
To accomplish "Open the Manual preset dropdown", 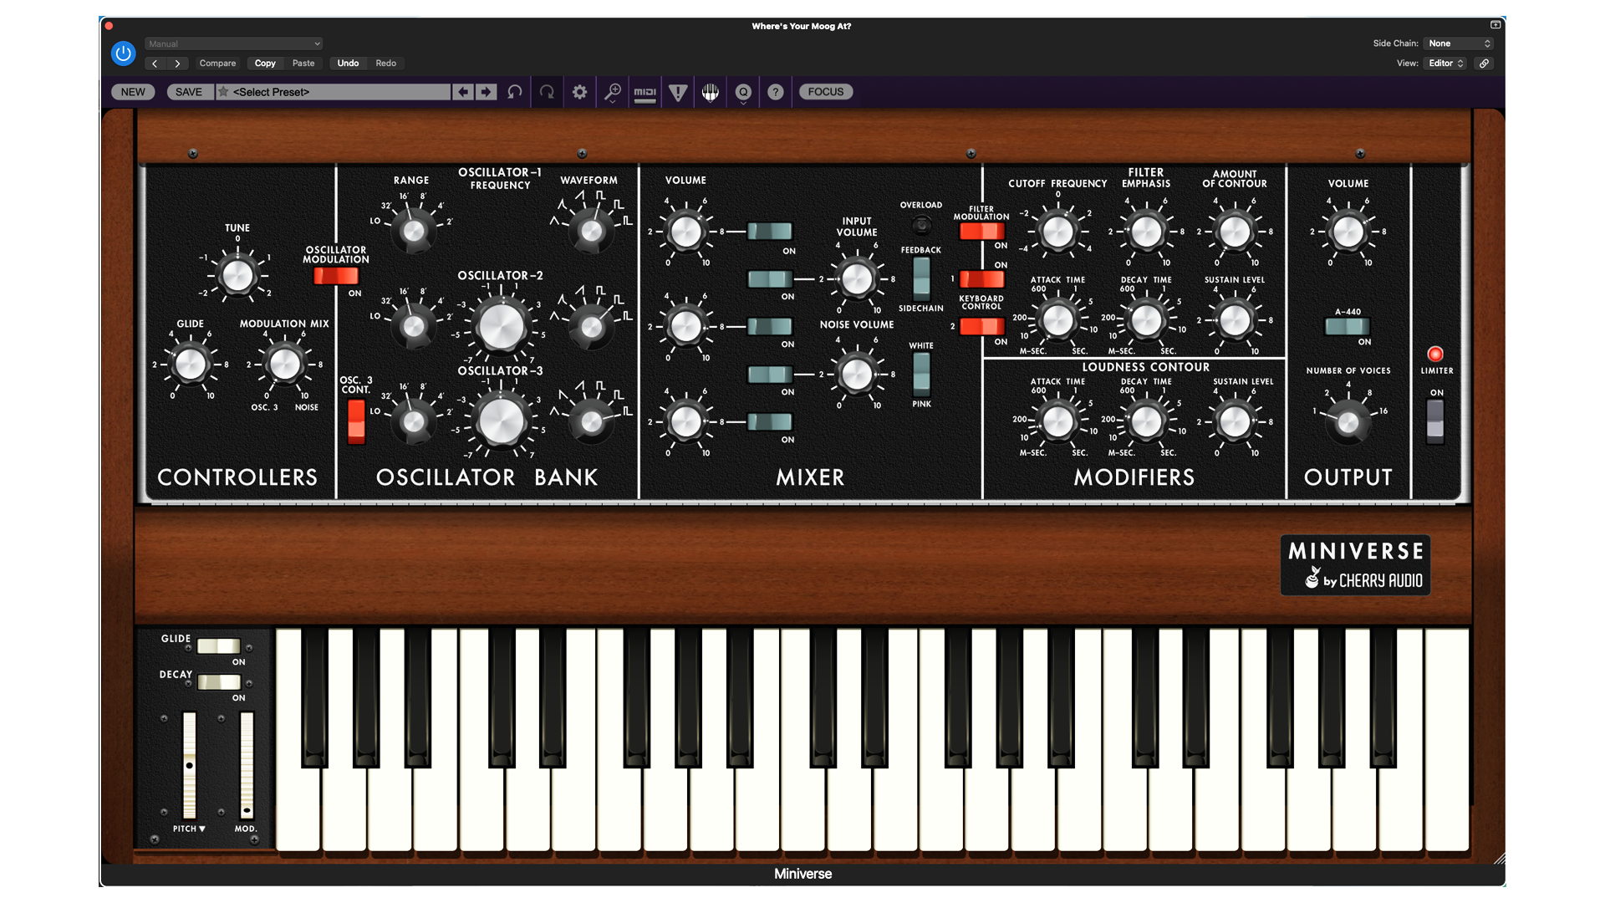I will [233, 43].
